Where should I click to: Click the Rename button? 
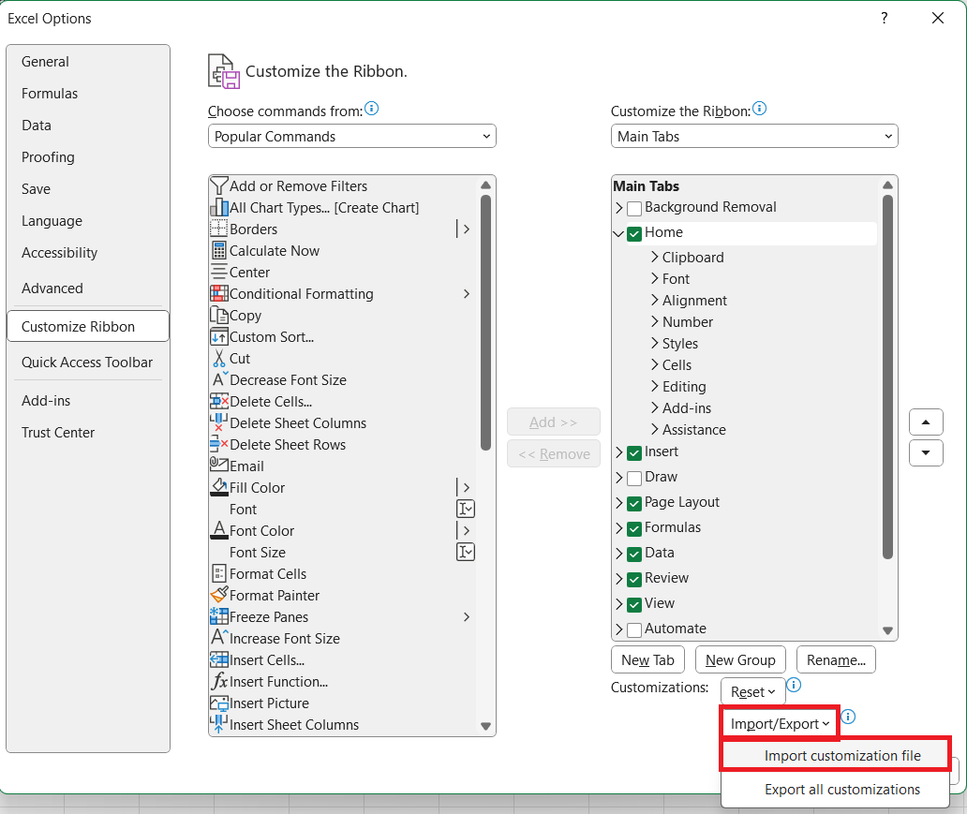[836, 659]
